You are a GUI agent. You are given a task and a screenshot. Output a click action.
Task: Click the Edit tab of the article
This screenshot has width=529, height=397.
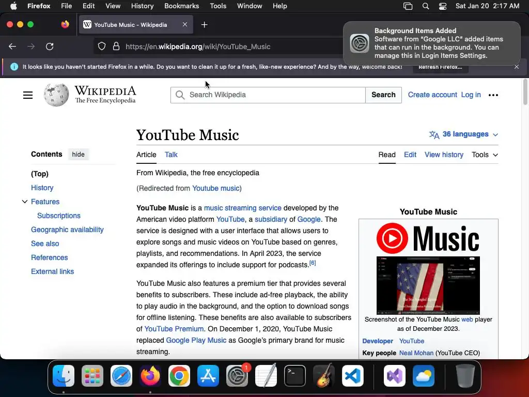(410, 155)
